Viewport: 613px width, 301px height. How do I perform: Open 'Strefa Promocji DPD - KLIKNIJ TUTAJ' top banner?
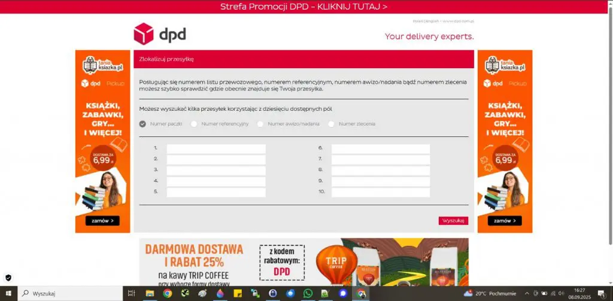[x=304, y=7]
